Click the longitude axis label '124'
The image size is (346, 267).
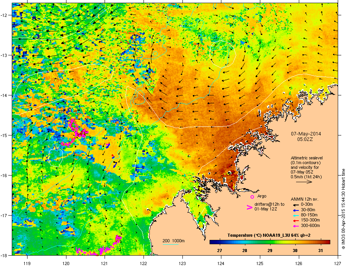point(221,263)
